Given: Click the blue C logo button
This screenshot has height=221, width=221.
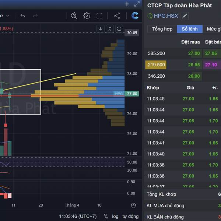Looking at the screenshot, I should coord(135,15).
